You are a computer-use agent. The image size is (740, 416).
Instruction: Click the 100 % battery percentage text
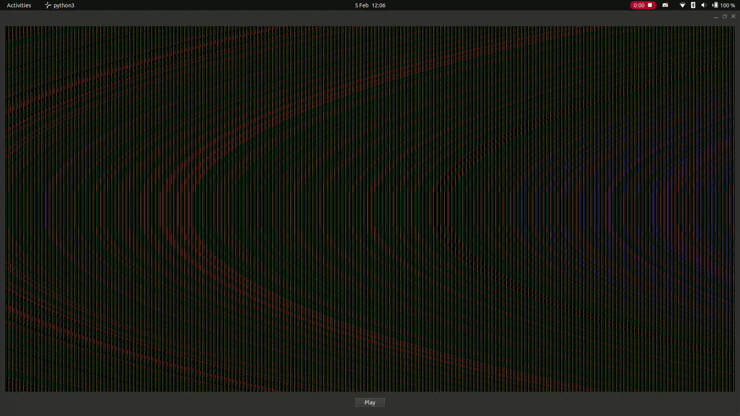pos(728,5)
